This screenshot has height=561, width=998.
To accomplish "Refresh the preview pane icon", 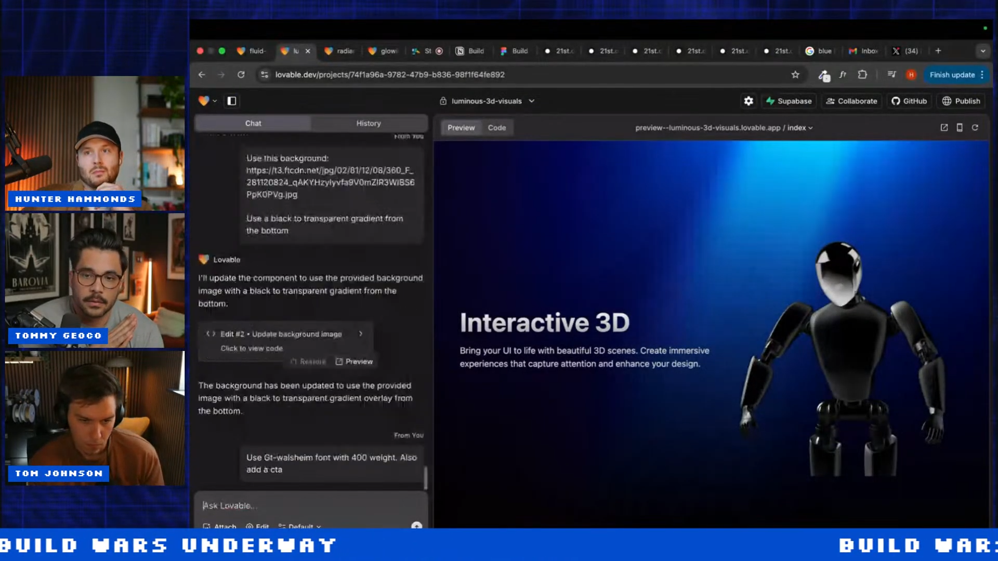I will point(975,128).
